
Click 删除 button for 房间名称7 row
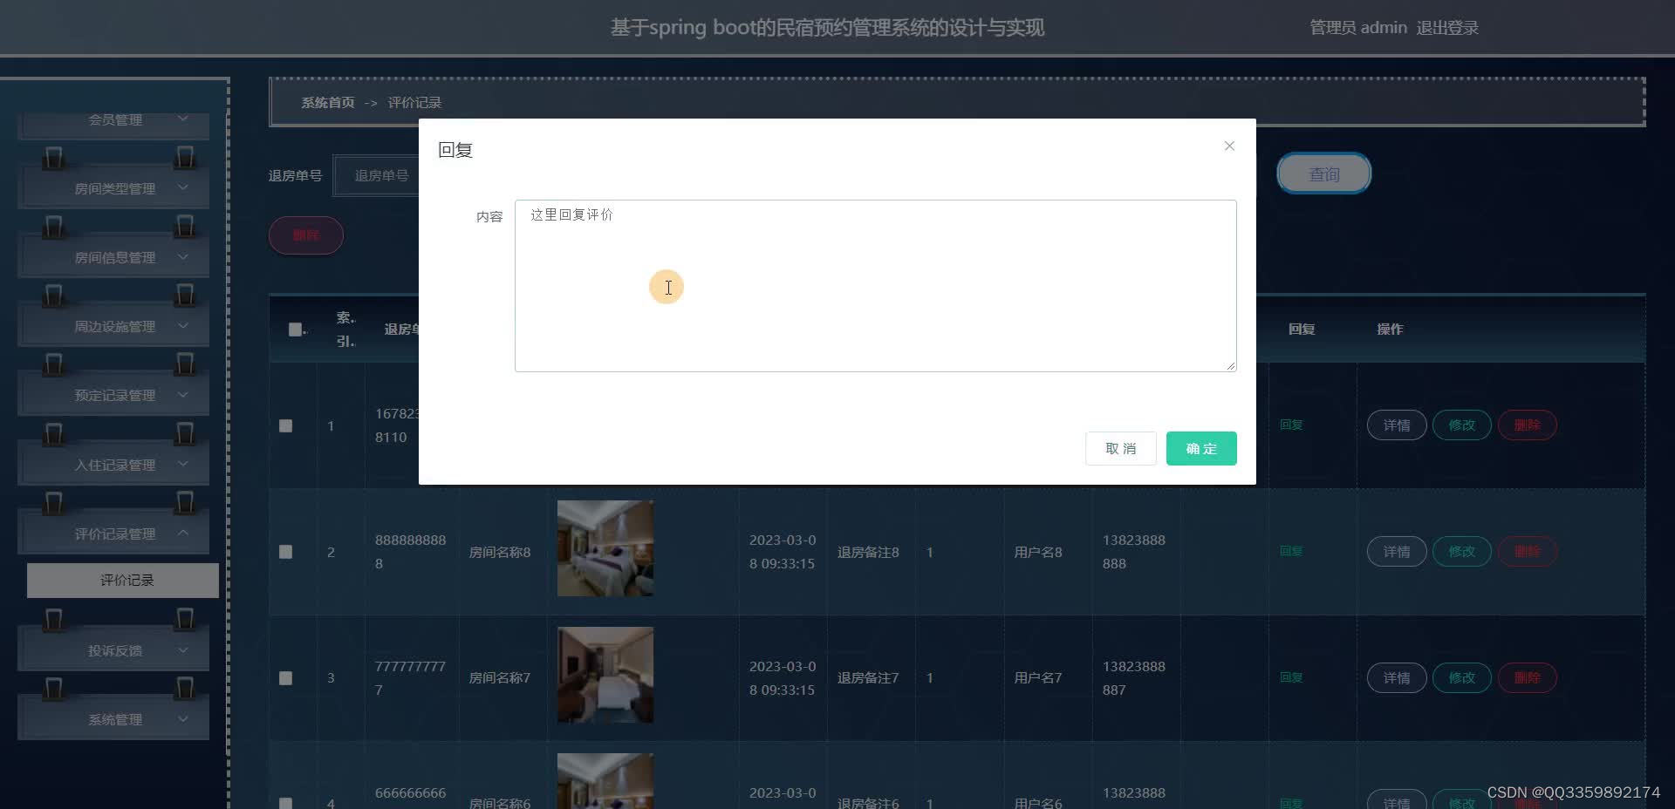click(x=1528, y=678)
